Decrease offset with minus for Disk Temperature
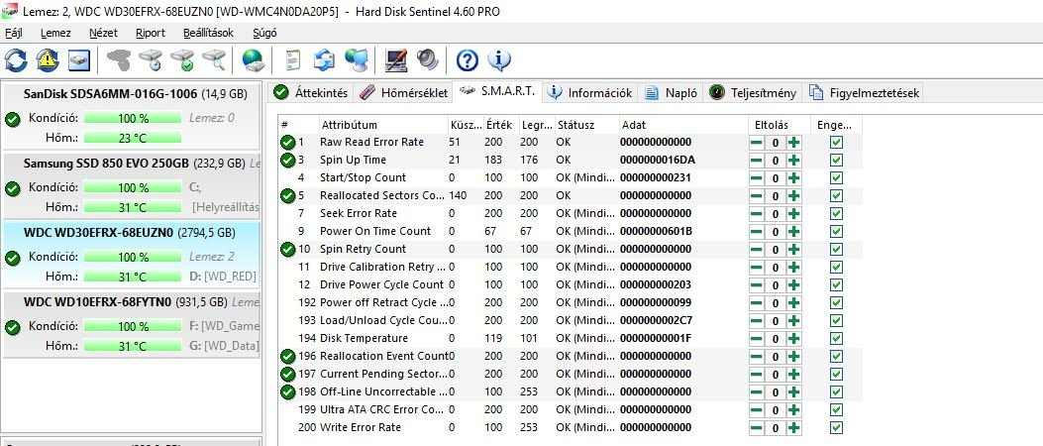The width and height of the screenshot is (1043, 446). pyautogui.click(x=757, y=338)
